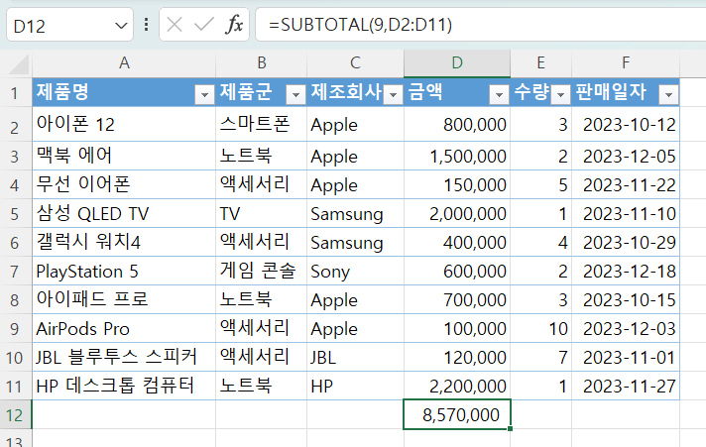The width and height of the screenshot is (706, 447).
Task: Click the 2023-11-27 date cell
Action: (626, 387)
